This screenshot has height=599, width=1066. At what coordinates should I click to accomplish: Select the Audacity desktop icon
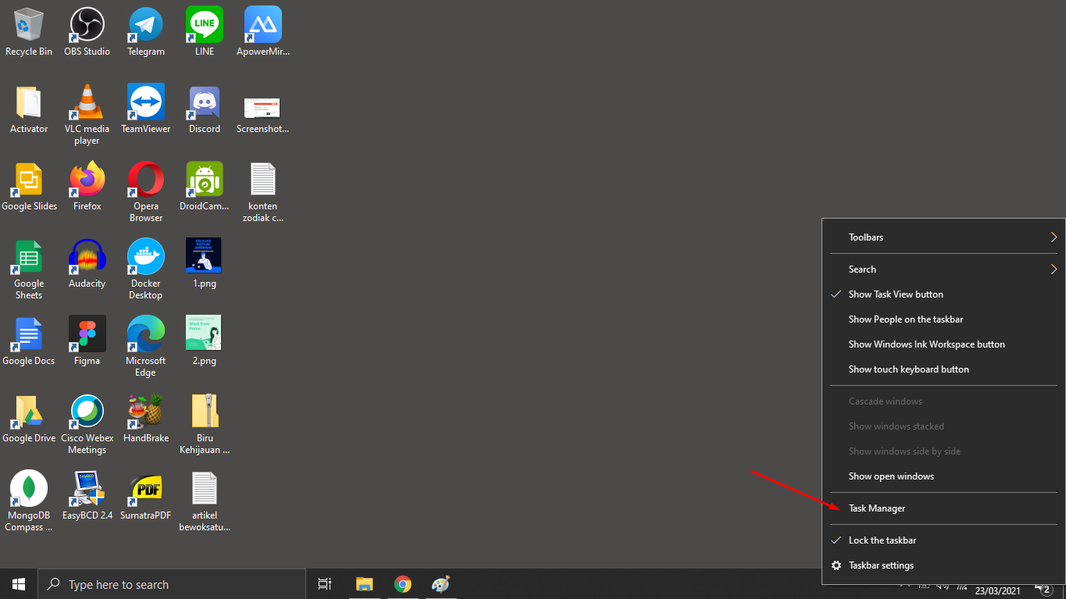tap(87, 263)
